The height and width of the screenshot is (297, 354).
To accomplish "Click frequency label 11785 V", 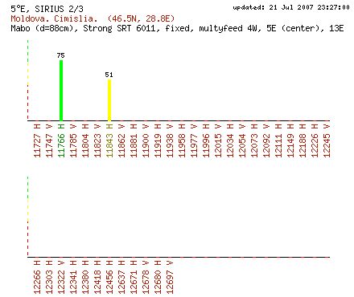I will pyautogui.click(x=73, y=140).
